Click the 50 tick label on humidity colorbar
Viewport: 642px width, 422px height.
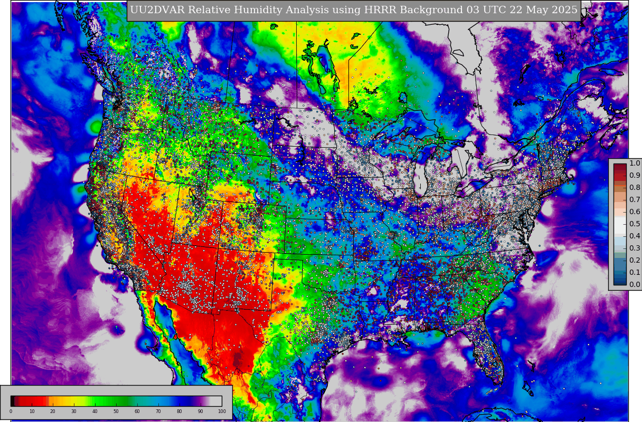[116, 411]
